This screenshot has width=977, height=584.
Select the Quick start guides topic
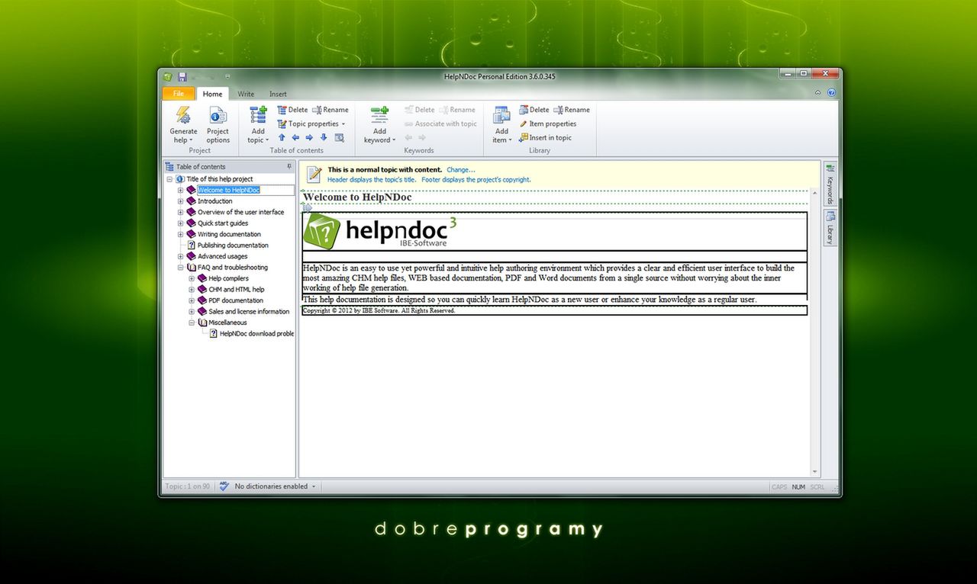[x=223, y=223]
